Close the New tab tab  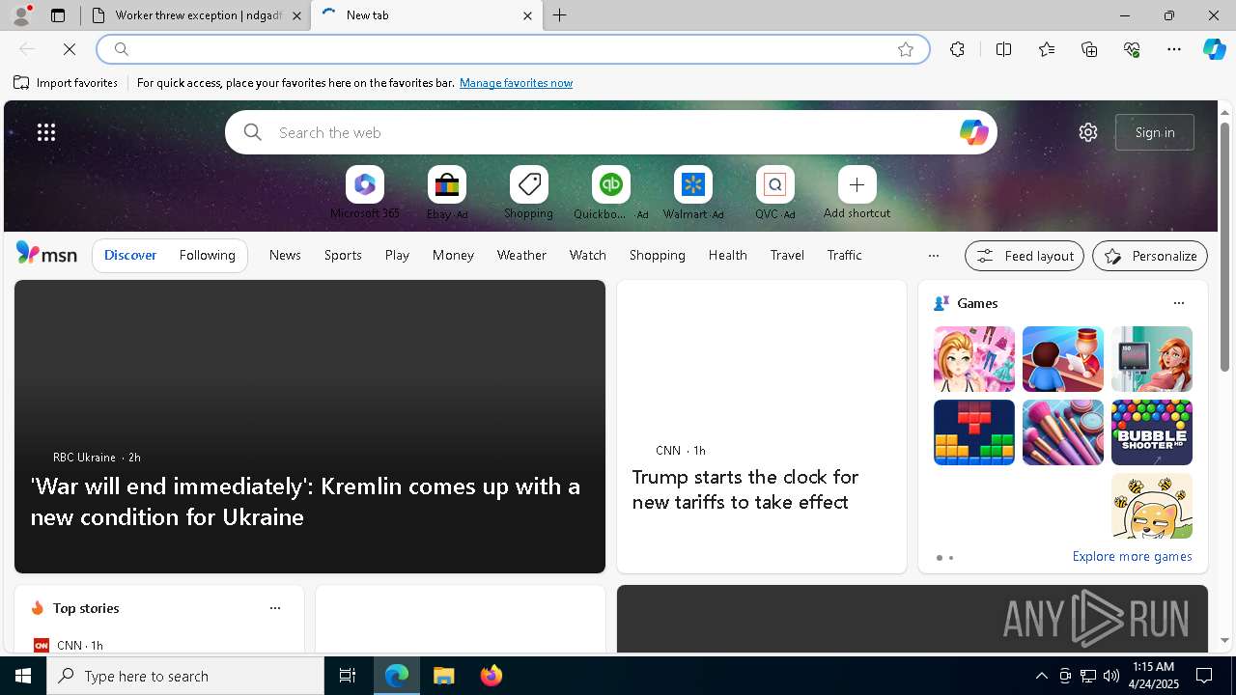pyautogui.click(x=527, y=15)
